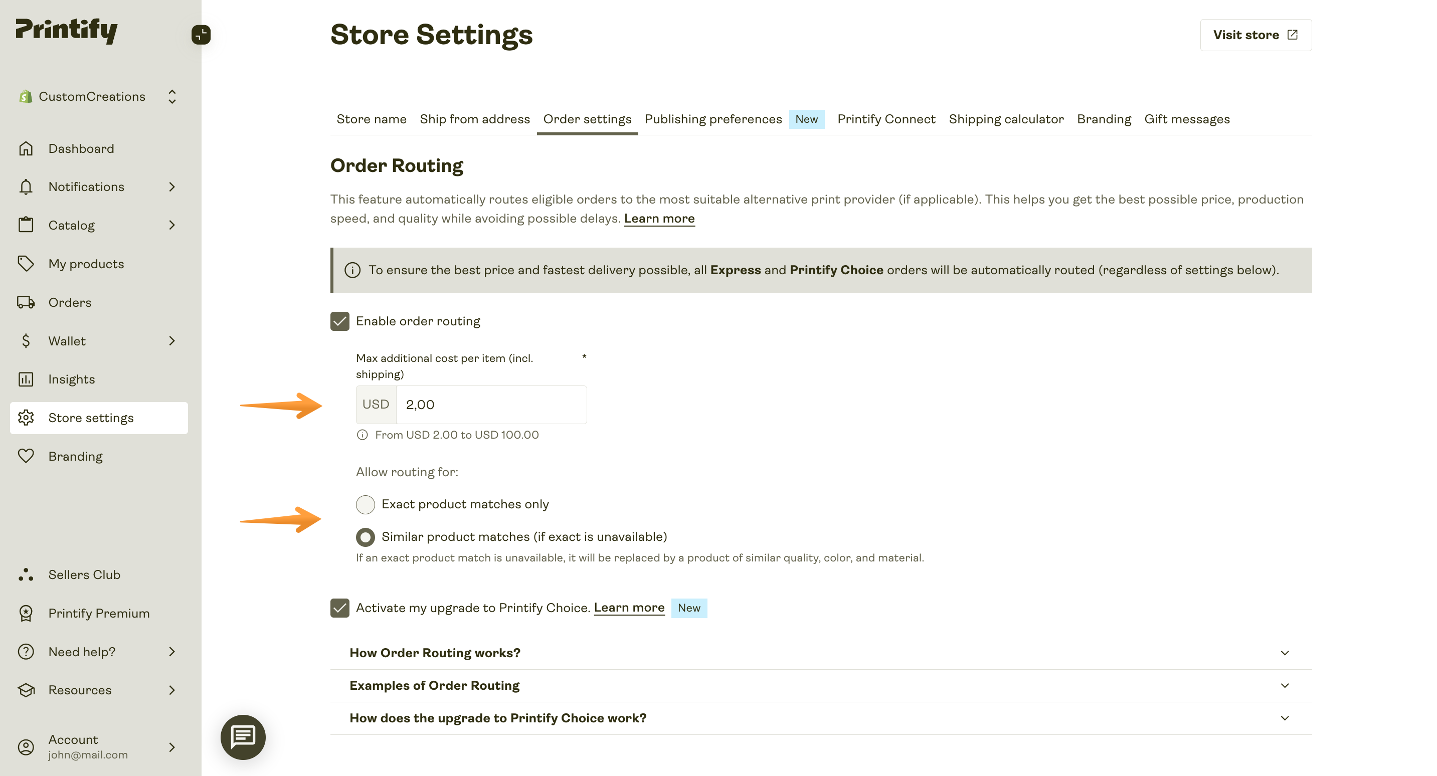Open the Printify Premium badge icon
Image resolution: width=1437 pixels, height=776 pixels.
(26, 613)
